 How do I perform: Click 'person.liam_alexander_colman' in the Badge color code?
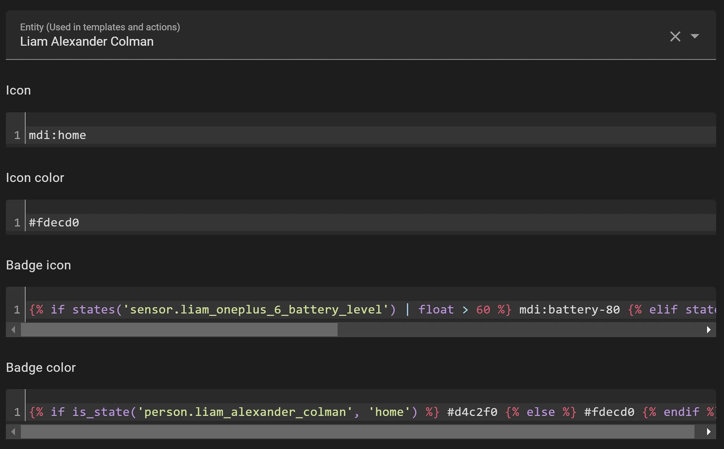[x=245, y=412]
